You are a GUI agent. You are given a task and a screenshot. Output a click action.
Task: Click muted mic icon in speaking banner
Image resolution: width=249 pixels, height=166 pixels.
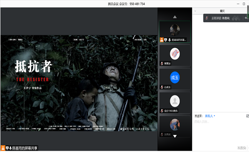[x=207, y=18]
